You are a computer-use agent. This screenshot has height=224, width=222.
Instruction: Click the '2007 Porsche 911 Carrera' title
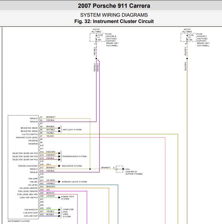tap(114, 6)
